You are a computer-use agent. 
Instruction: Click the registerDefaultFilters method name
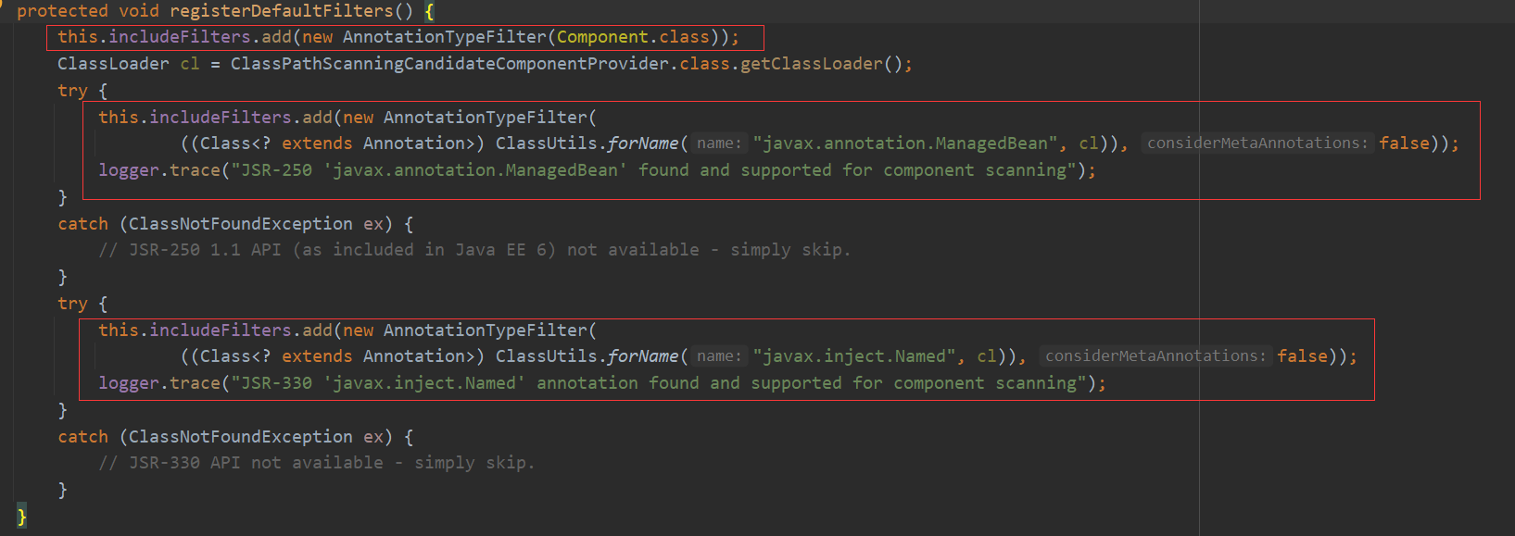pyautogui.click(x=281, y=11)
